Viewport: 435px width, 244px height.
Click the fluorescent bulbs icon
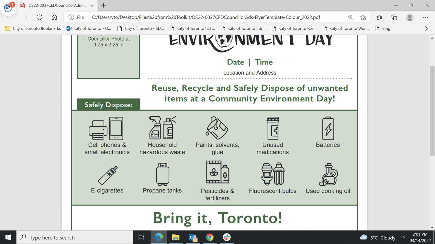coord(273,174)
